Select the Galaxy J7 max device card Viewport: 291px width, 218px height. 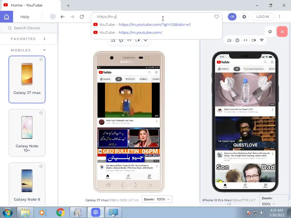[27, 79]
